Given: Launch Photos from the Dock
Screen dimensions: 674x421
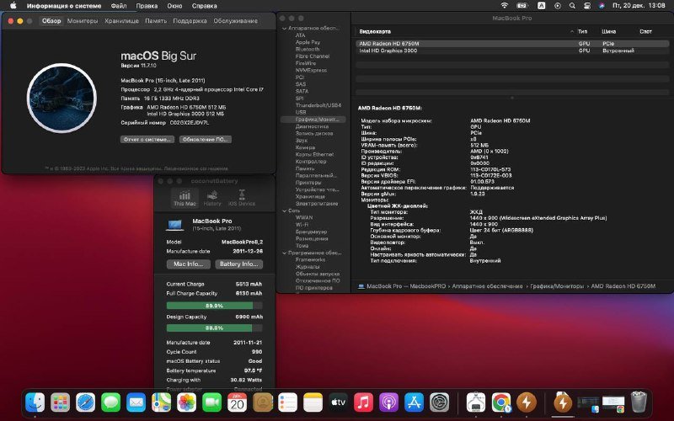Looking at the screenshot, I should pyautogui.click(x=186, y=402).
